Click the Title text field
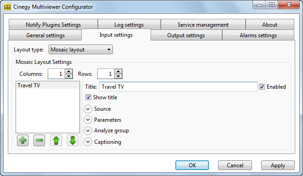Screen dimensions: 303x176 [178, 87]
